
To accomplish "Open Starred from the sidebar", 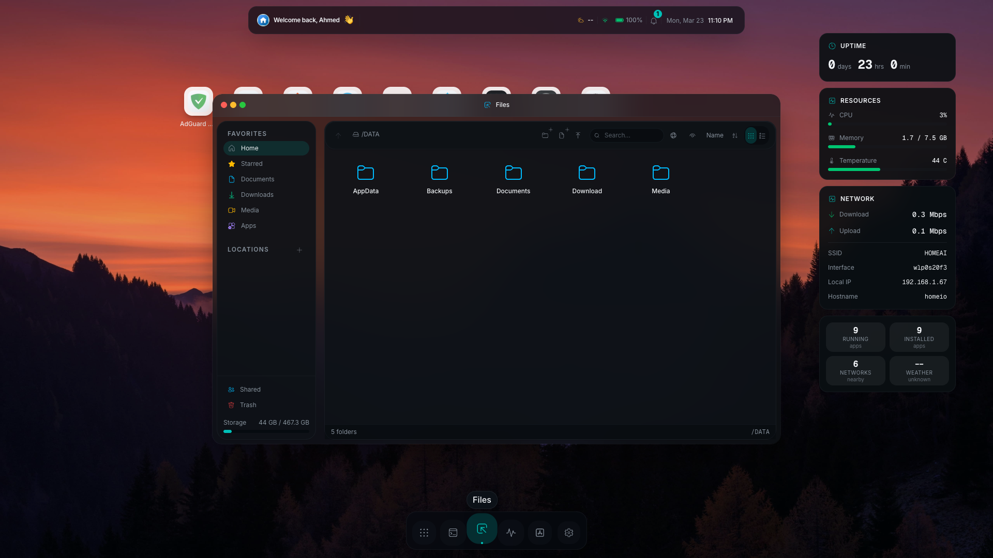I will (x=252, y=164).
